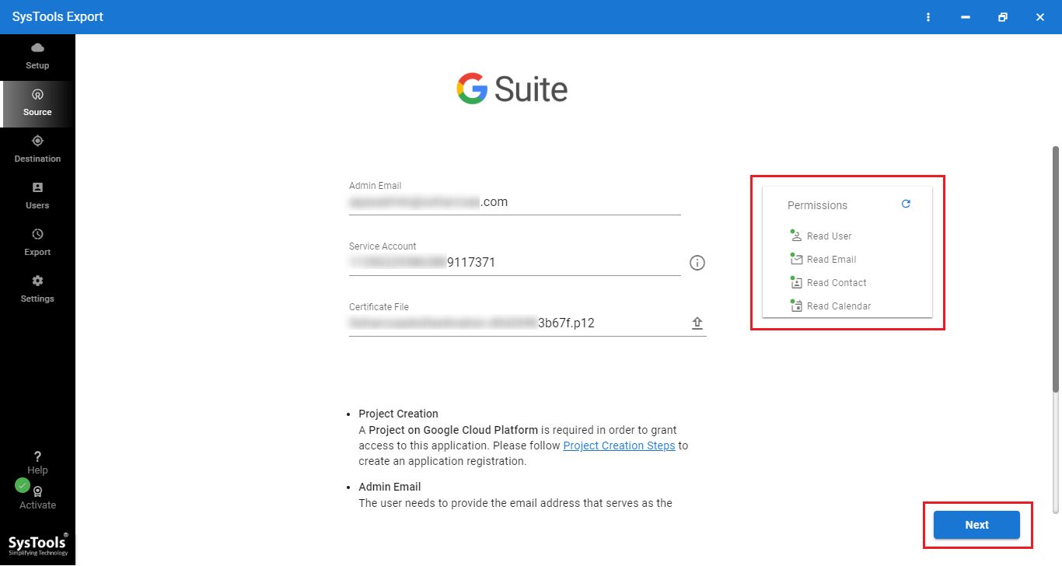Click the Read Contact label

pos(837,283)
